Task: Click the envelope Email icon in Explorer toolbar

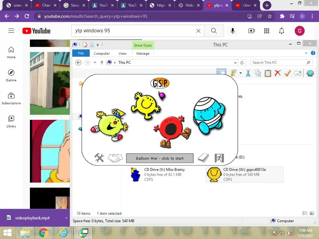Action: [x=298, y=73]
